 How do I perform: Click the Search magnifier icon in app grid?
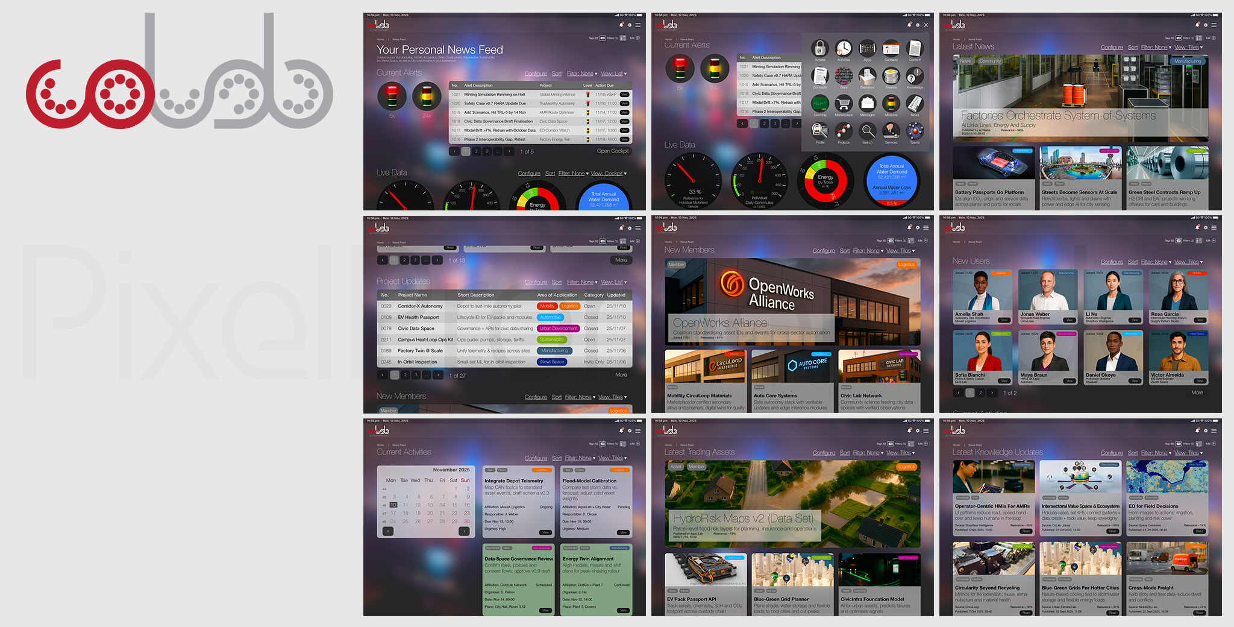tap(867, 131)
